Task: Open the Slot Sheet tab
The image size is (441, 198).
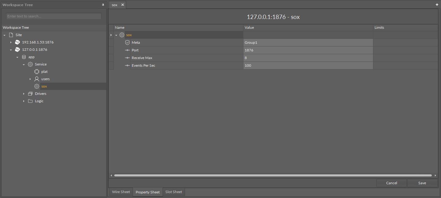Action: coord(174,192)
